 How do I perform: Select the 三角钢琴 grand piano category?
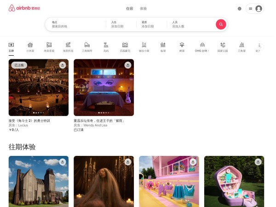[87, 47]
